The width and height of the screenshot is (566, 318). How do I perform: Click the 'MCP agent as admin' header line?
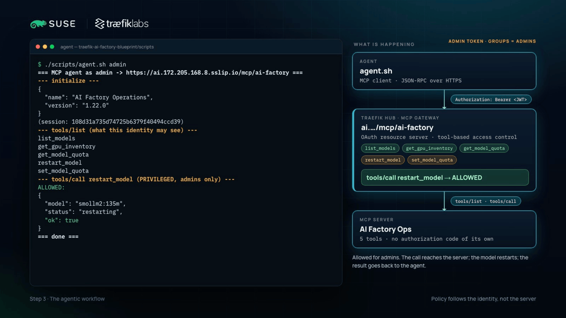170,73
